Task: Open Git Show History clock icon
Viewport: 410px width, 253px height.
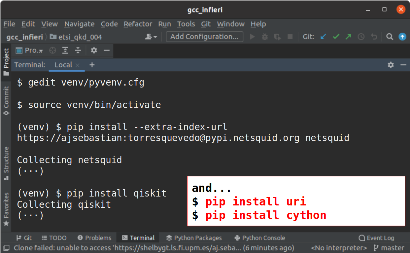Action: [361, 37]
